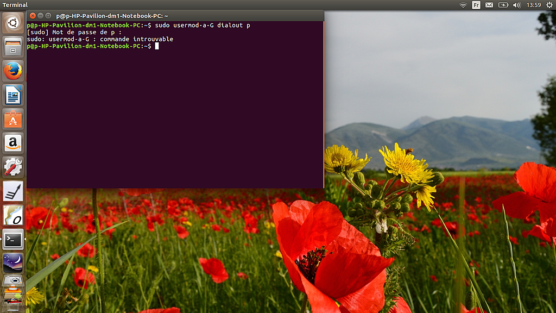Open the sound volume indicator

tap(517, 5)
